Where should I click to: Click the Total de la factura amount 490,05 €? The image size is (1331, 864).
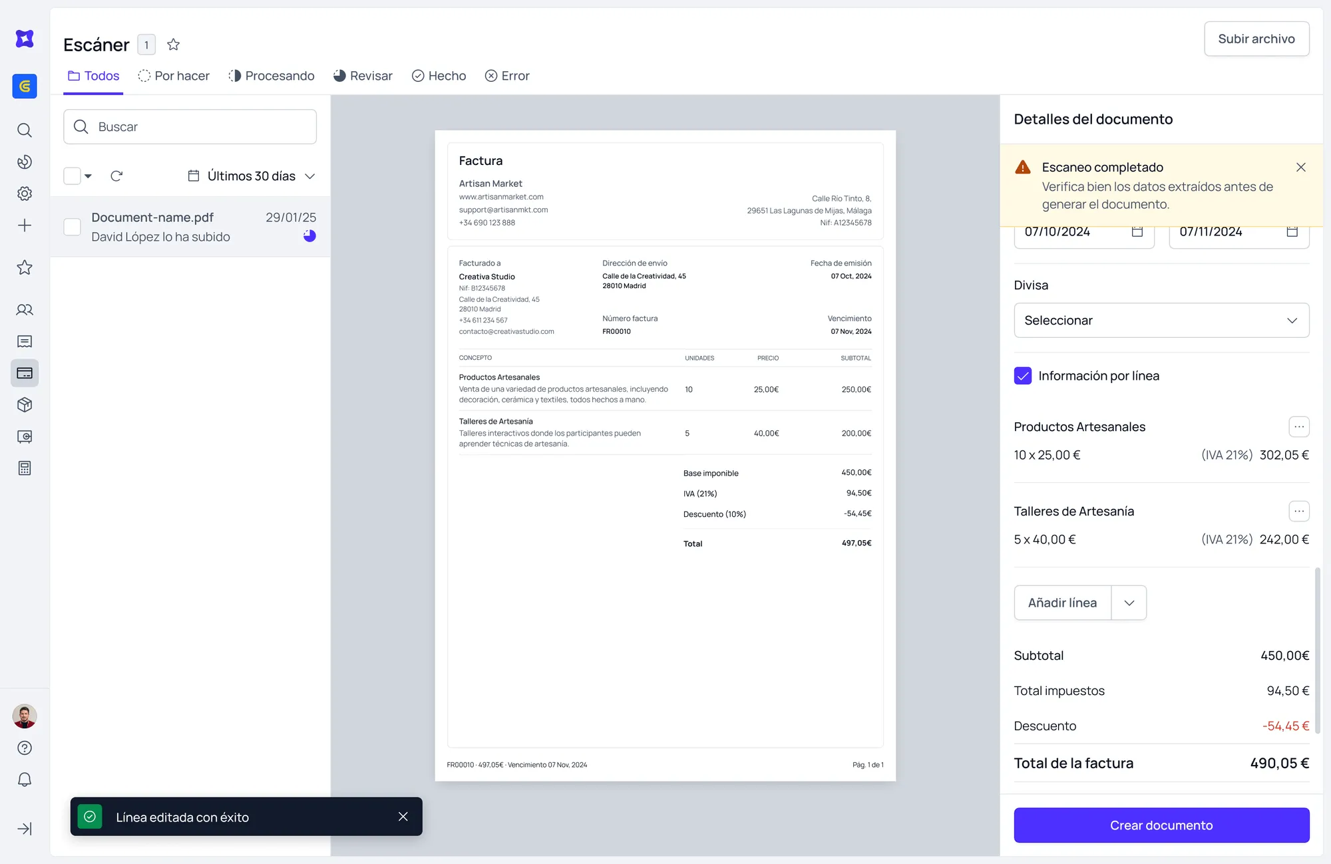[1280, 764]
